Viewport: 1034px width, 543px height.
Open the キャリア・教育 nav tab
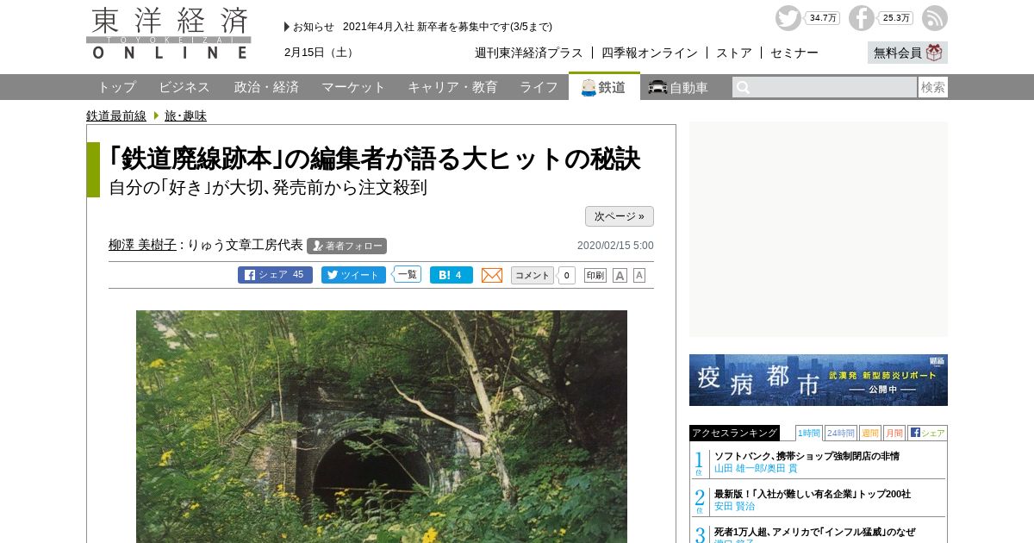452,87
